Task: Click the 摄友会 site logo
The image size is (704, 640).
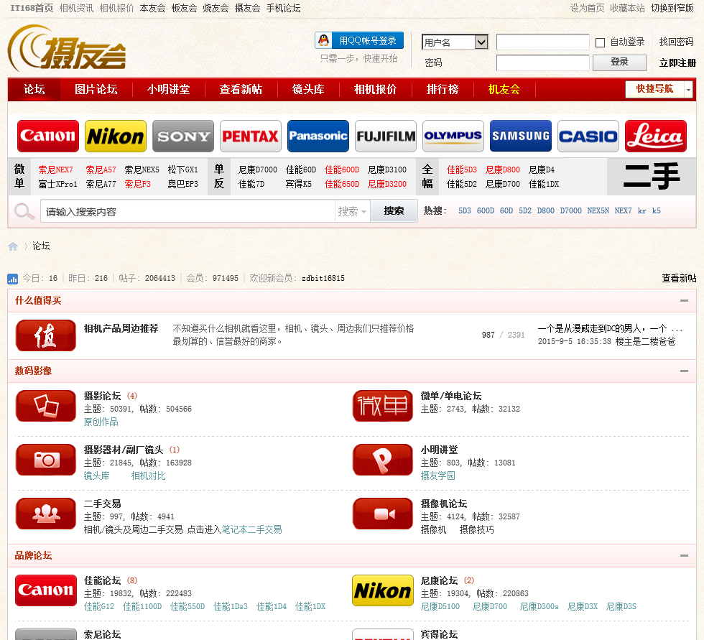Action: 66,48
